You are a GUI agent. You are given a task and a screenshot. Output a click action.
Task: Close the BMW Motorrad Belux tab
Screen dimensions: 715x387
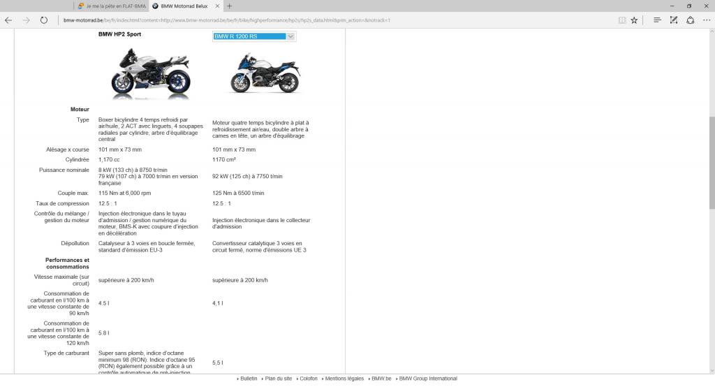pyautogui.click(x=218, y=6)
